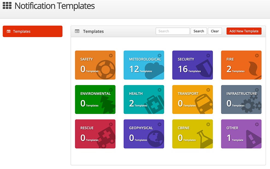Click the play arrow on Safety tile
270x169 pixels.
pyautogui.click(x=111, y=56)
